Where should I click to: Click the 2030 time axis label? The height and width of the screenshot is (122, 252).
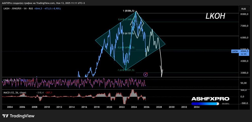click(171, 107)
